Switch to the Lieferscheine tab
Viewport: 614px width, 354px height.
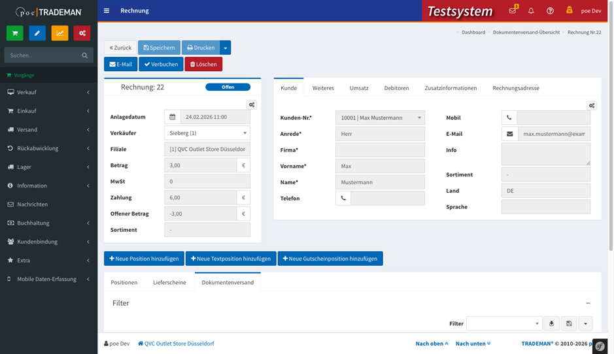click(169, 282)
